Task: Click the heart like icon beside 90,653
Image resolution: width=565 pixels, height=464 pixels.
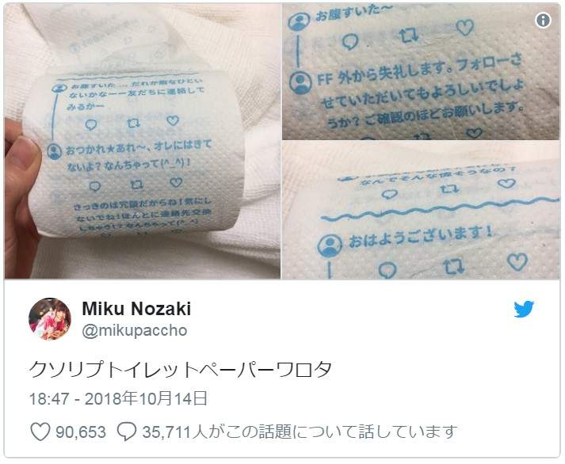Action: tap(40, 432)
